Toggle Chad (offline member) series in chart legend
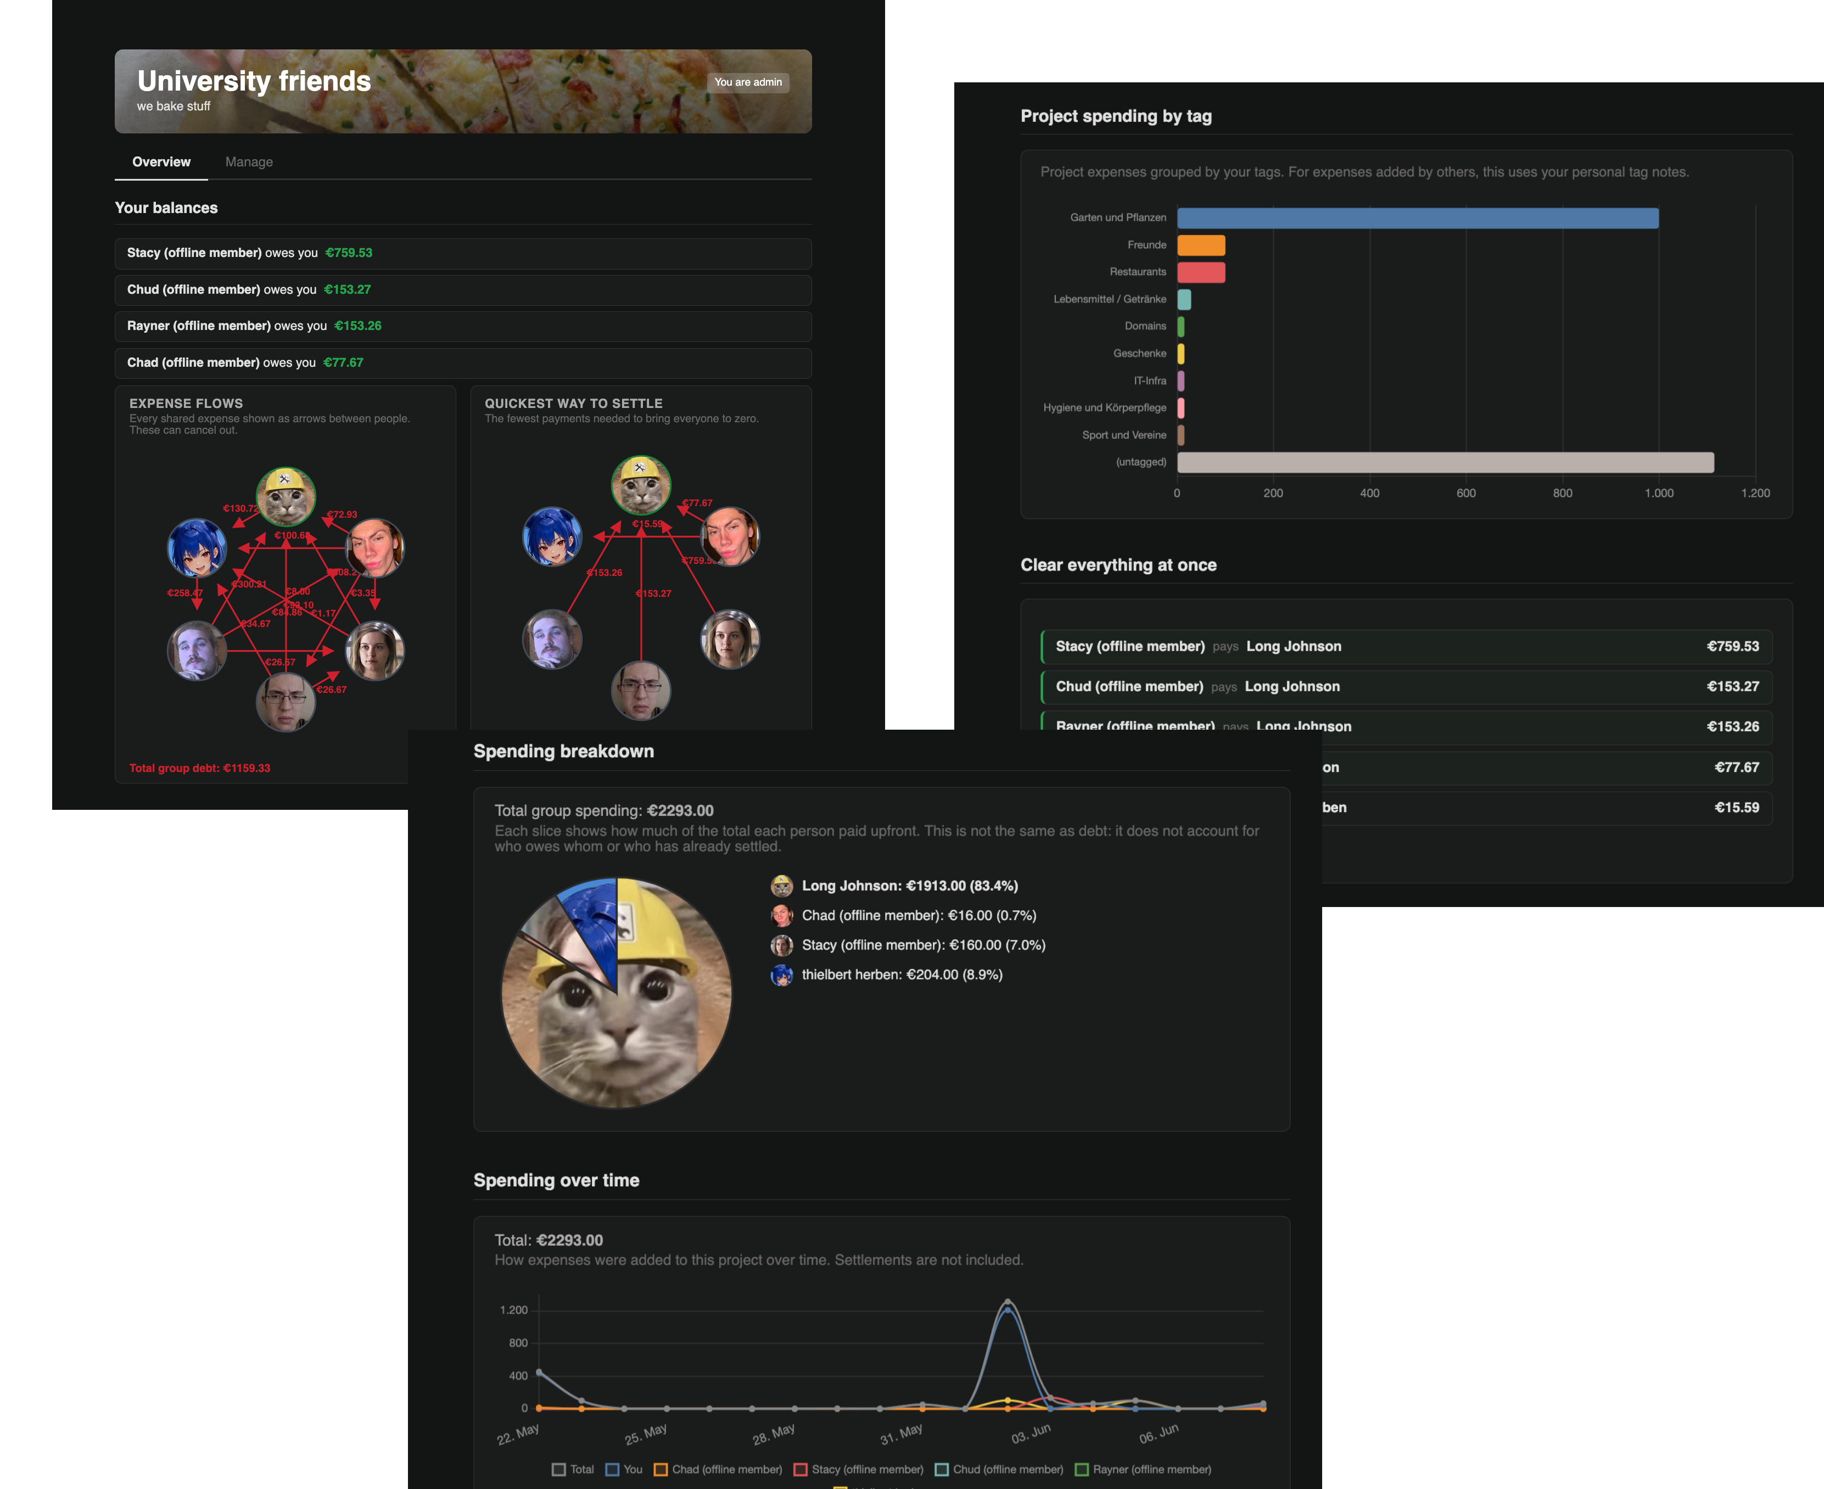 tap(718, 1469)
